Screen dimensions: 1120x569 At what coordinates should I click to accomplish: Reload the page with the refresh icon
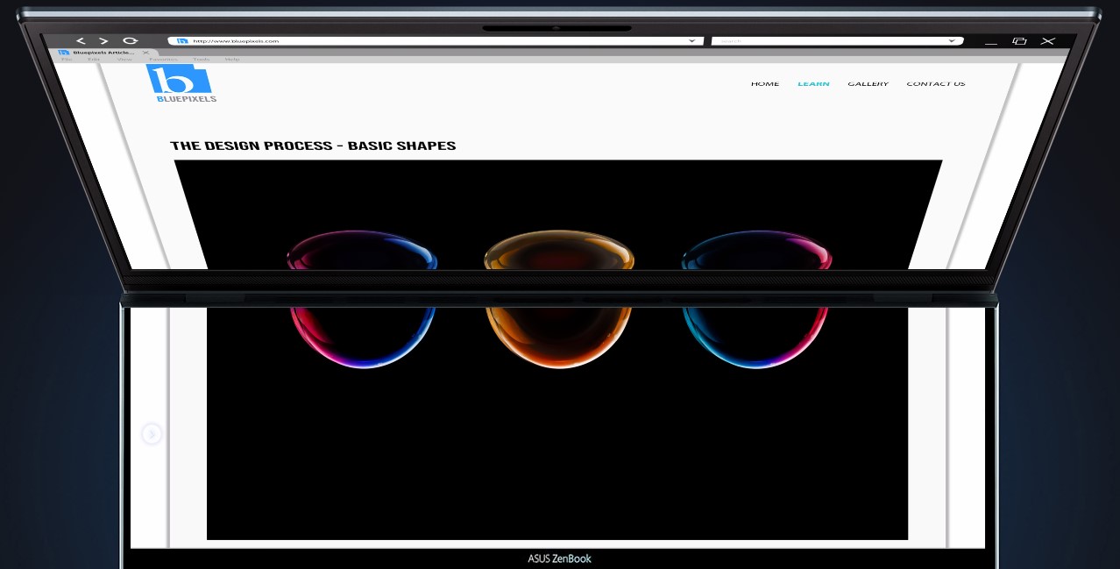click(x=131, y=41)
